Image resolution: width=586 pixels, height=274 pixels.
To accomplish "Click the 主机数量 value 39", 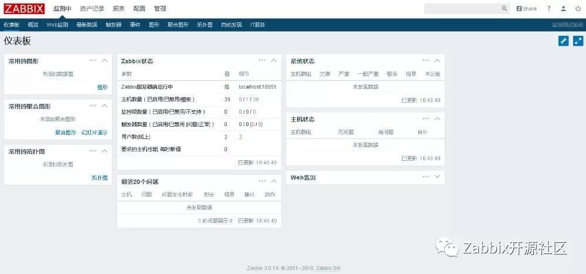I will 227,99.
